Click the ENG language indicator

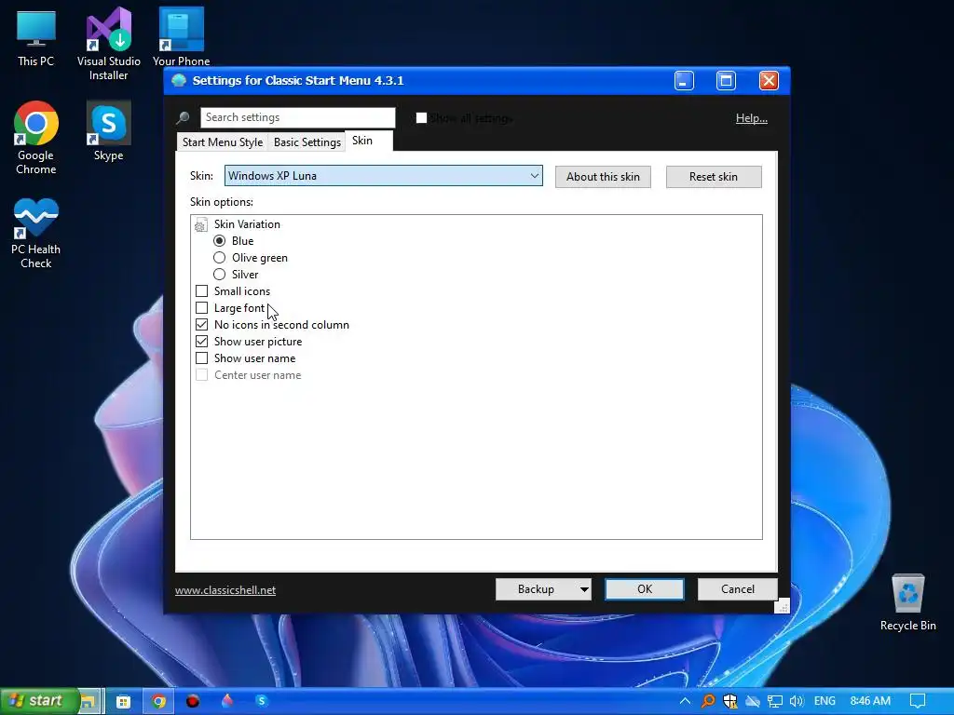pos(825,701)
